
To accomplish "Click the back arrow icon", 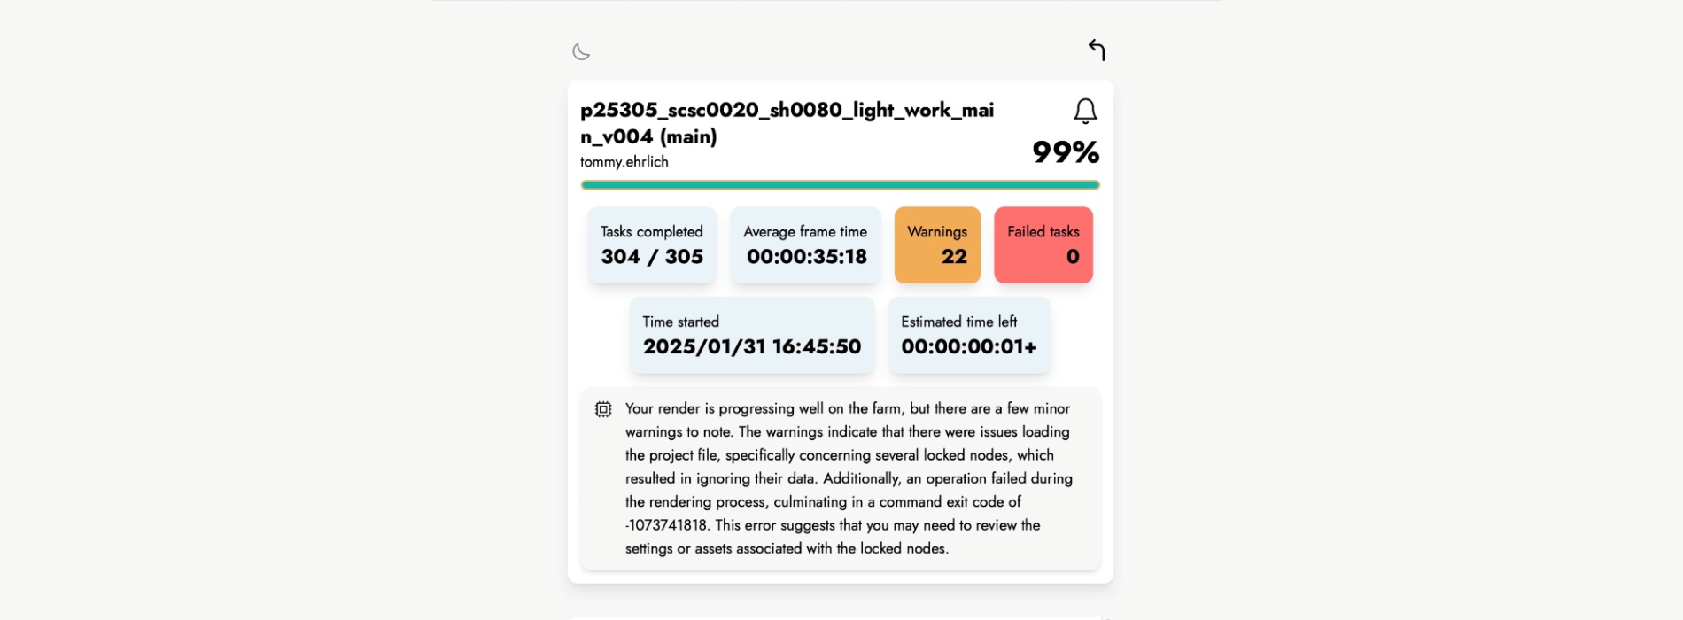I will [x=1097, y=50].
